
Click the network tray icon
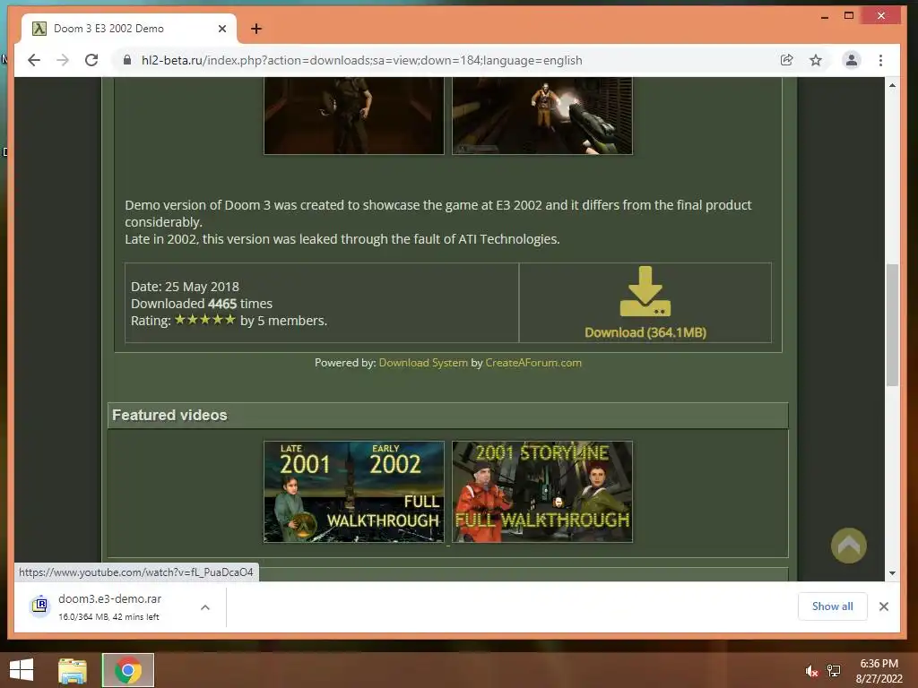(834, 671)
